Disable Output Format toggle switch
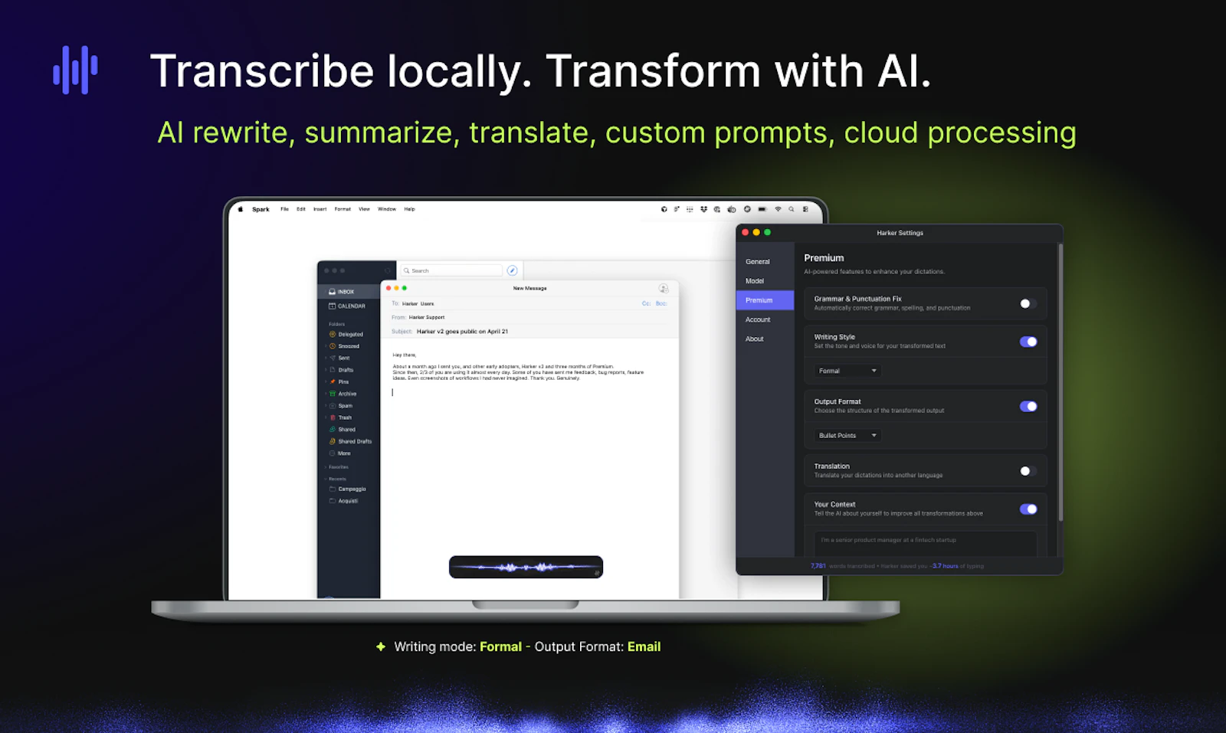1226x733 pixels. [1028, 406]
